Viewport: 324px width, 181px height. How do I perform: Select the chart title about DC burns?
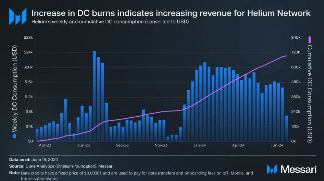tap(171, 13)
